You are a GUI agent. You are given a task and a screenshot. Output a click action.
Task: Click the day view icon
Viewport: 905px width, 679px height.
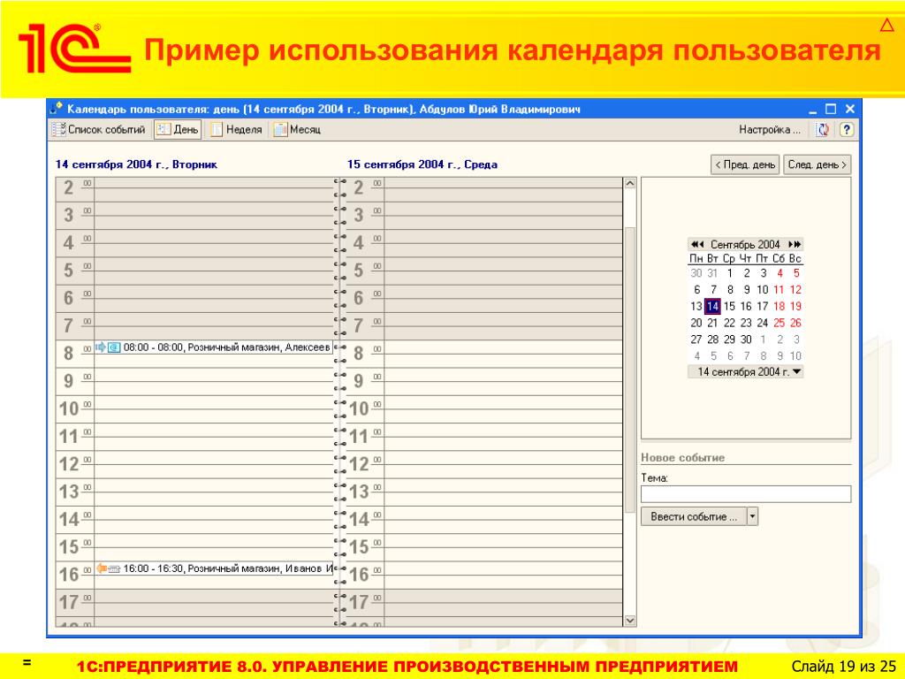(x=164, y=130)
